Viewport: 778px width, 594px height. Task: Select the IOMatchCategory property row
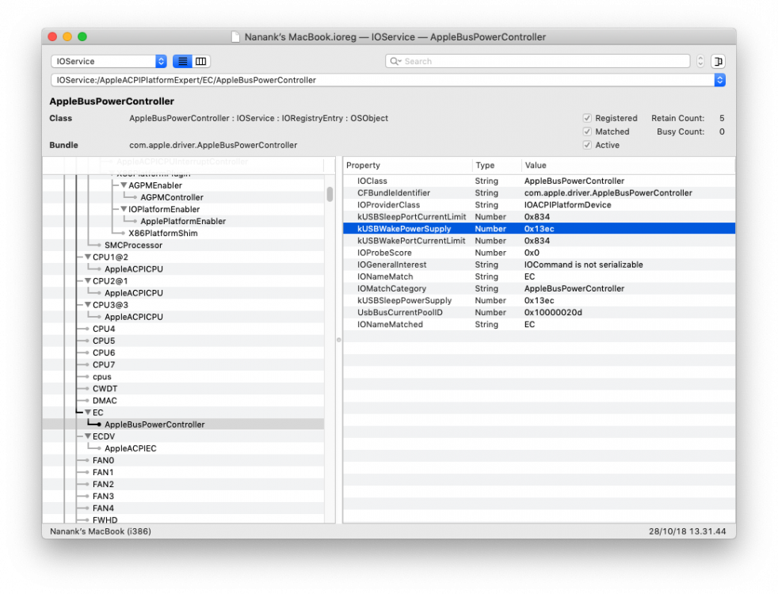539,288
